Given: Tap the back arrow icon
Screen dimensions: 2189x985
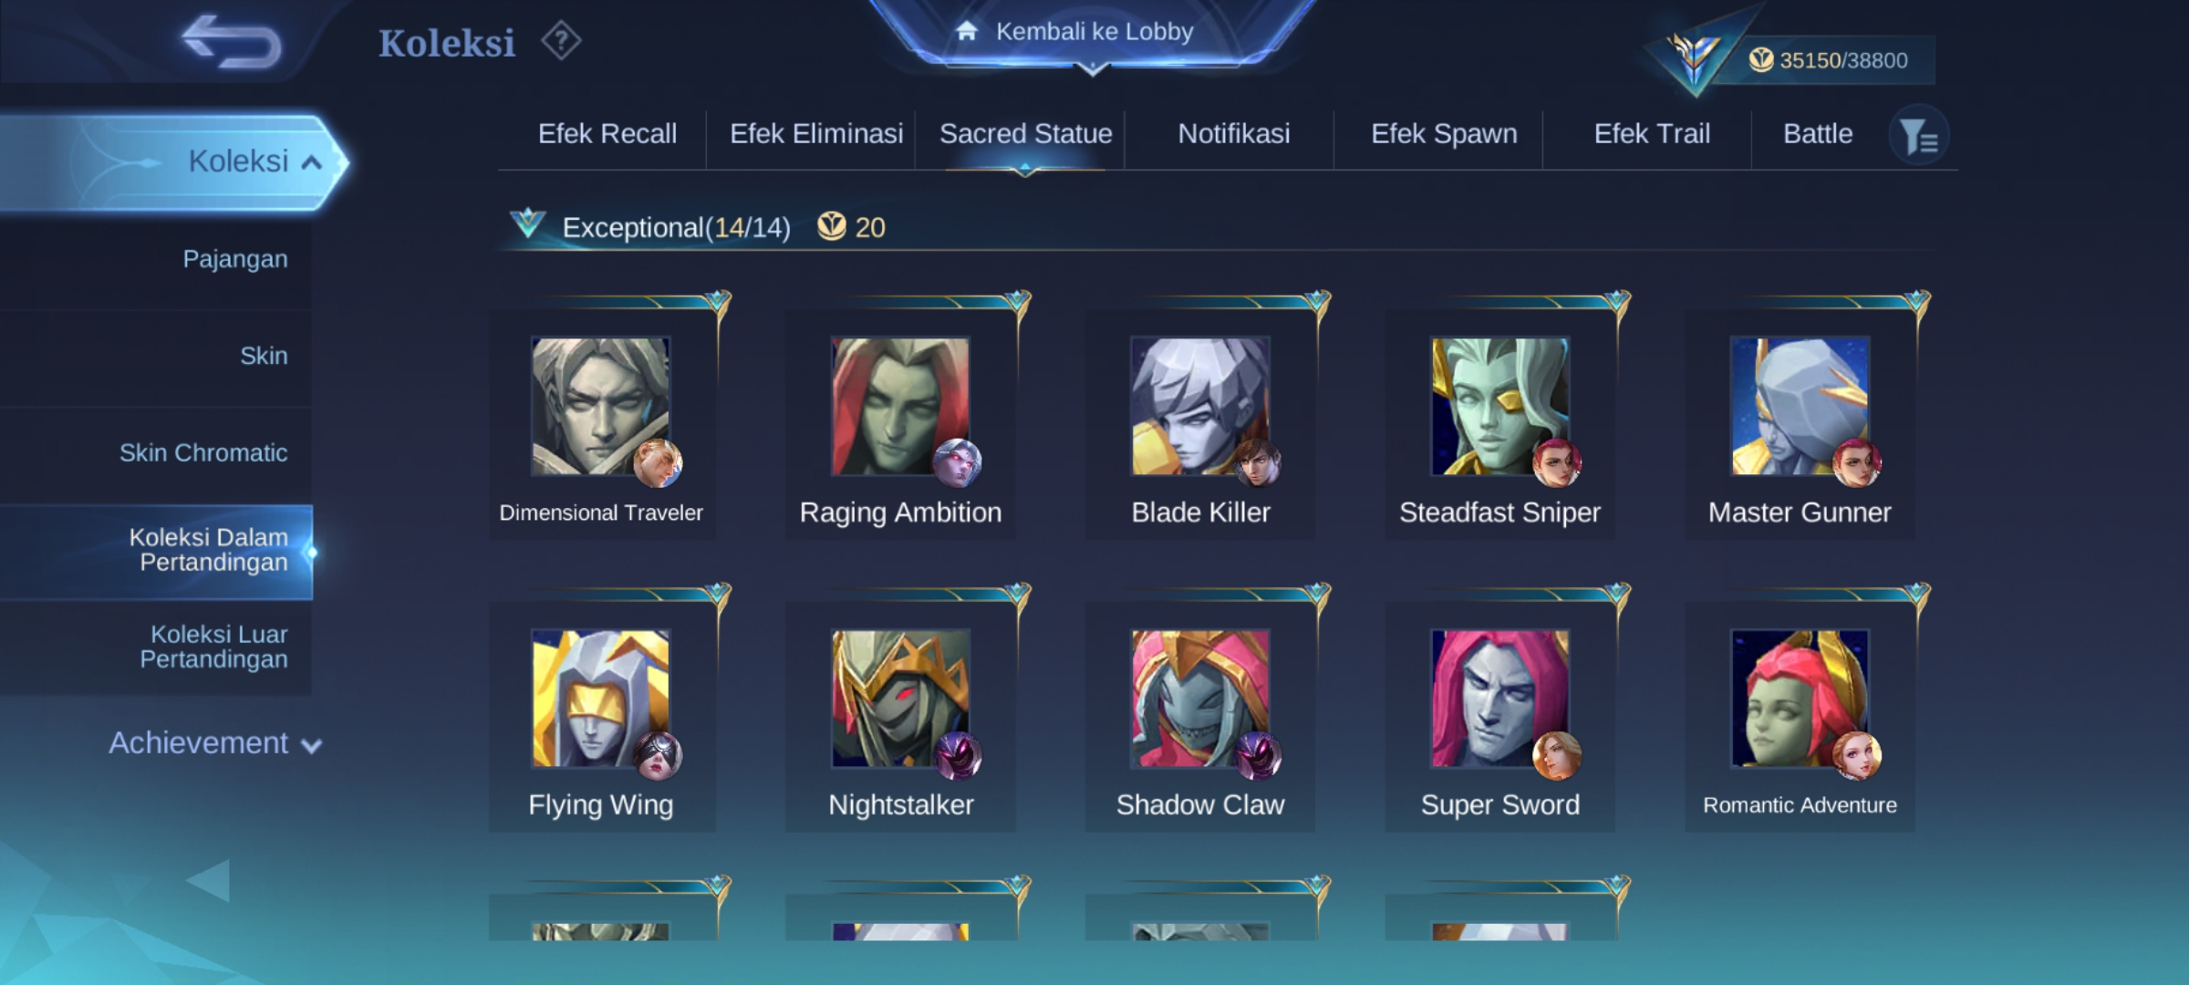Looking at the screenshot, I should pyautogui.click(x=232, y=42).
